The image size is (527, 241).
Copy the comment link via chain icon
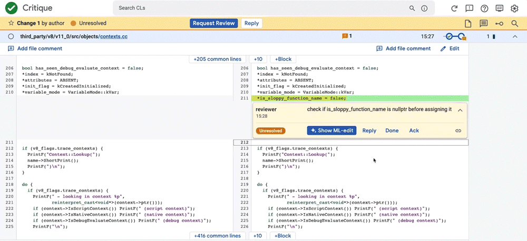point(458,130)
